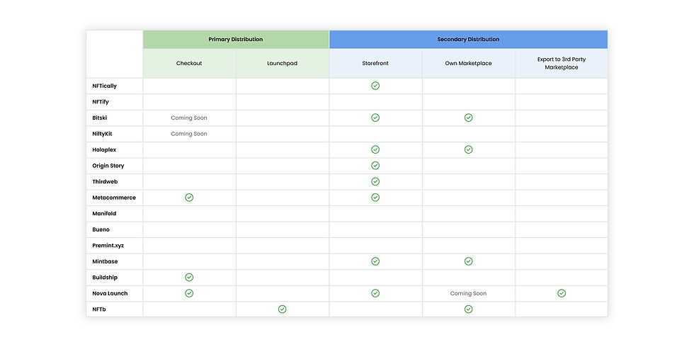Click the Checkout column header
The image size is (694, 347).
[189, 63]
